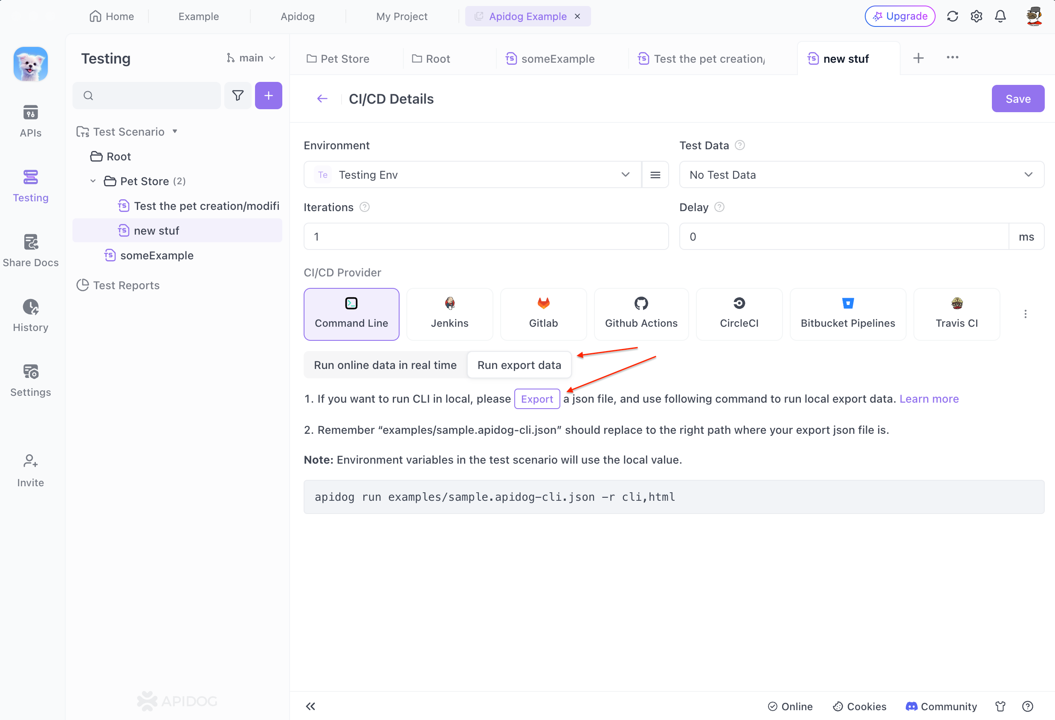Click the refresh sync icon

pos(952,16)
